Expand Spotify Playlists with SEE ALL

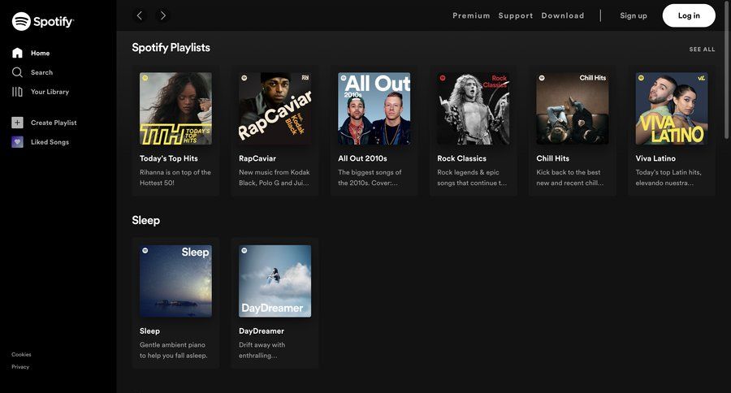click(702, 50)
